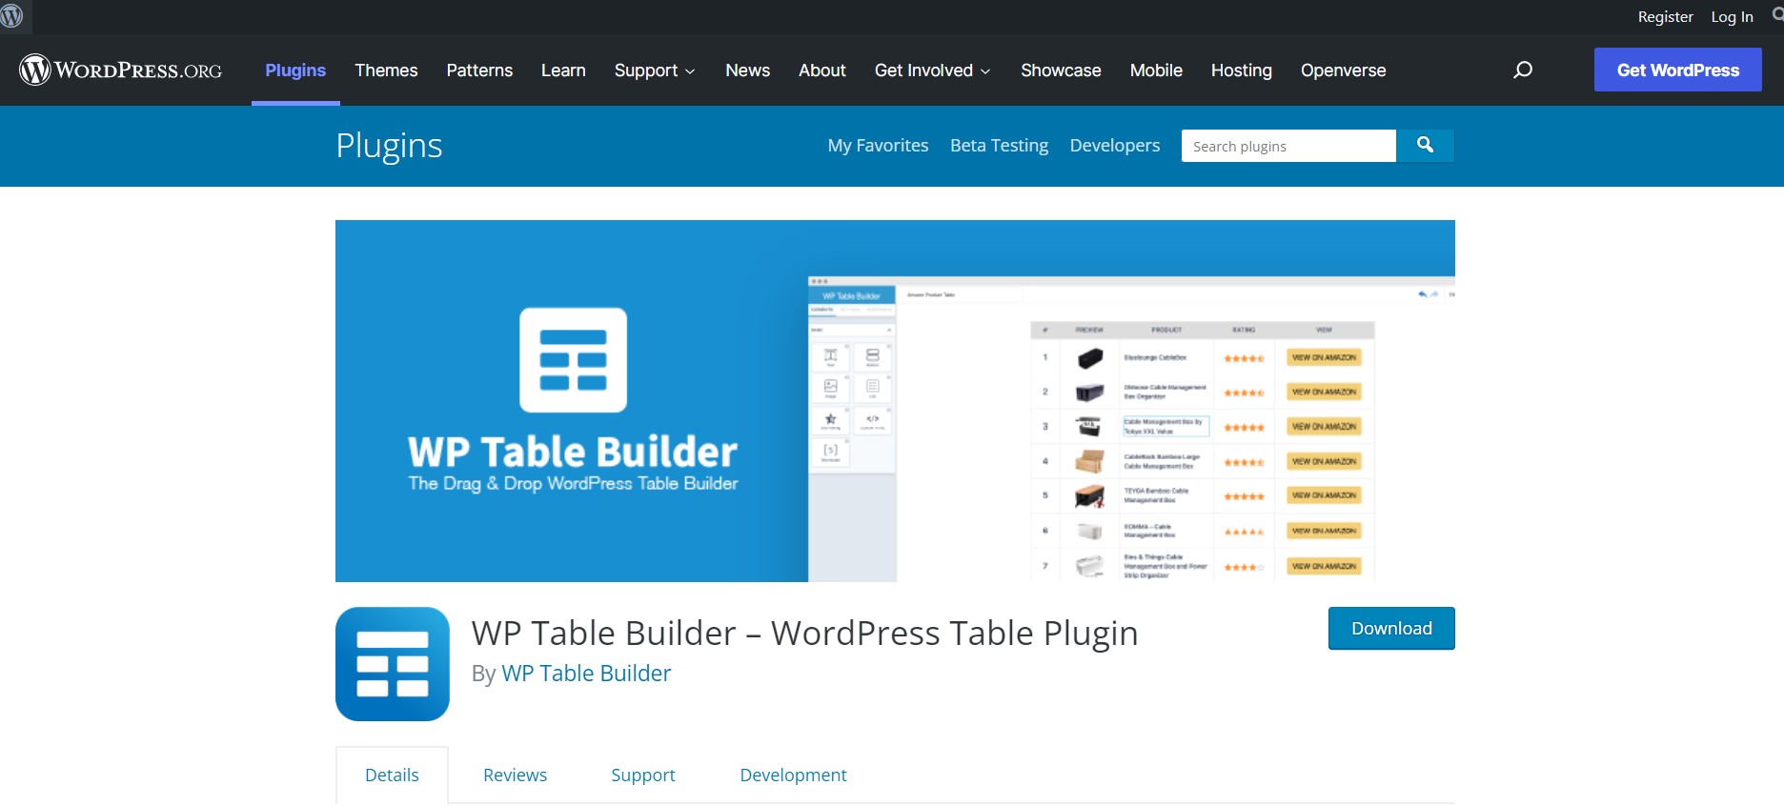Click the admin bar WordPress icon
The width and height of the screenshot is (1784, 806).
tap(12, 16)
